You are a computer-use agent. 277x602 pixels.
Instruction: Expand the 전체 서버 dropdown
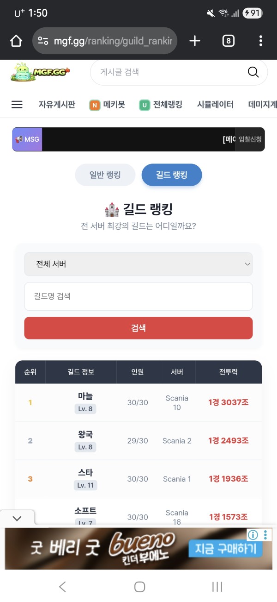click(138, 264)
